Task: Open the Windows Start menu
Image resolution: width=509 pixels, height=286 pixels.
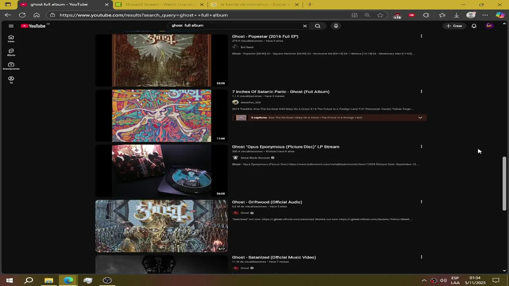Action: [10, 280]
